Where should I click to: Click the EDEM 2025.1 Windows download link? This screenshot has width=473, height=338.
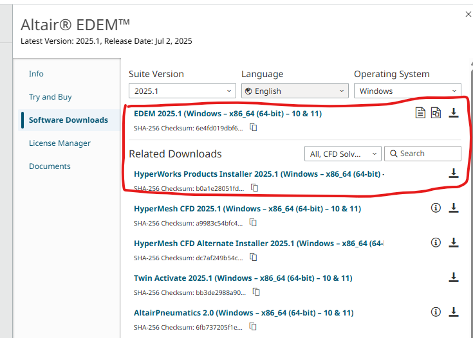tap(228, 114)
